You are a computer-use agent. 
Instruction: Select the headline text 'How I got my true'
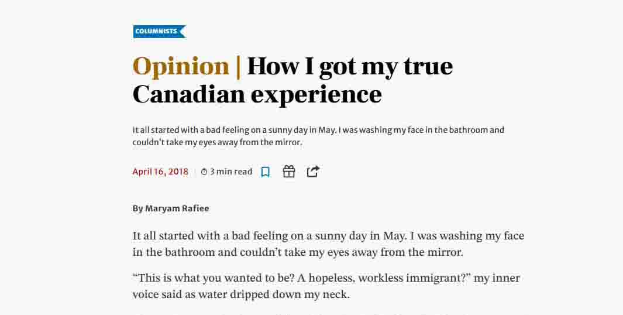pos(350,66)
